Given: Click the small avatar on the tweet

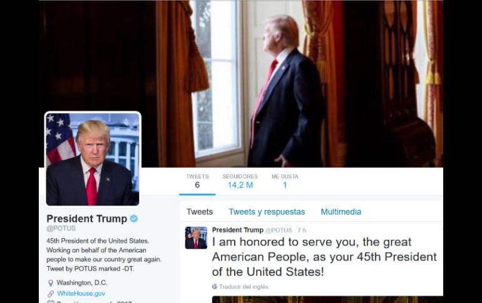Looking at the screenshot, I should point(196,237).
